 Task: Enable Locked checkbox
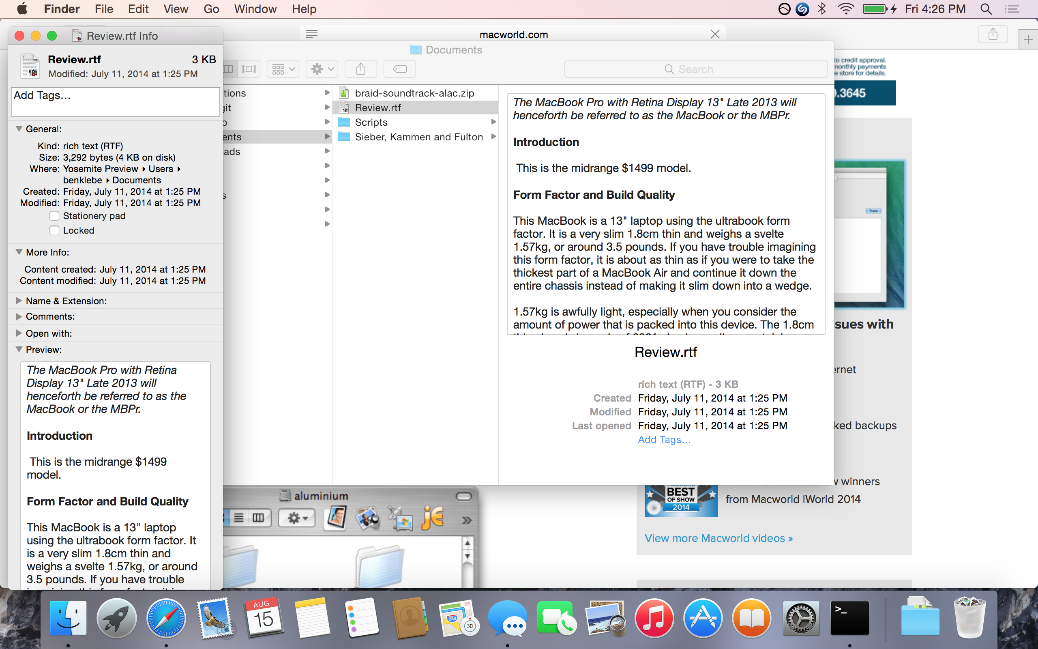pos(54,230)
